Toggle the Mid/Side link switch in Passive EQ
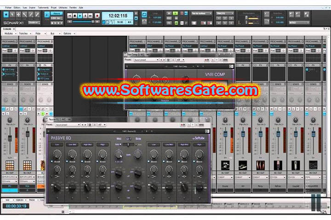This screenshot has height=220, width=331. click(x=128, y=139)
